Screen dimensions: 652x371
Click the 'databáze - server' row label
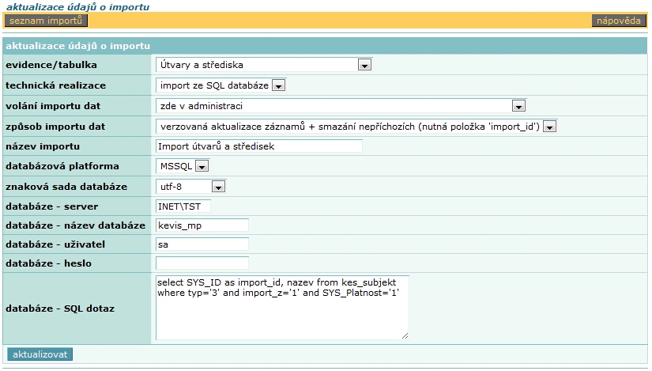point(52,206)
